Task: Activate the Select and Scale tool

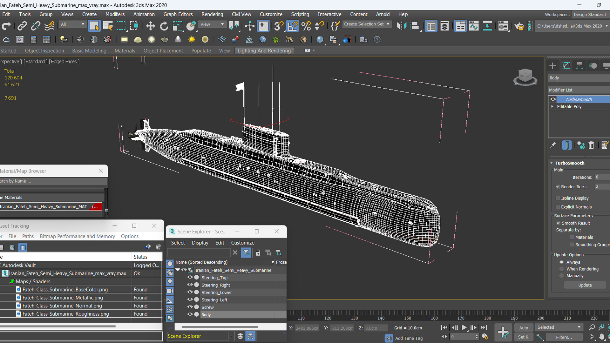Action: [177, 26]
